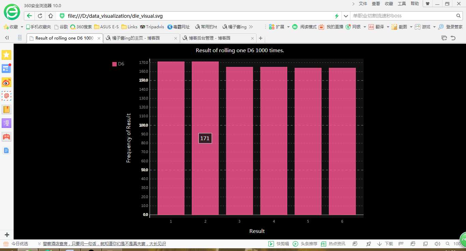Switch to 博客后台管理 tab

pos(218,38)
